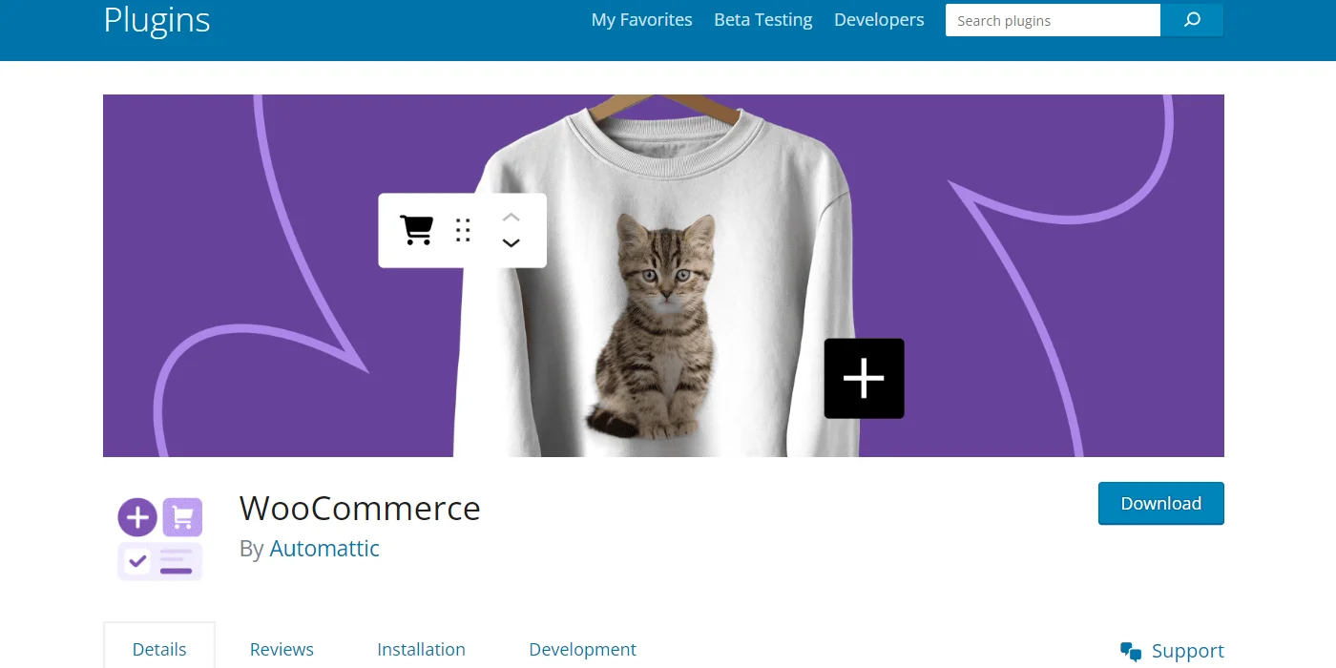Click the kitten sweatshirt banner image
1336x668 pixels.
coord(663,276)
